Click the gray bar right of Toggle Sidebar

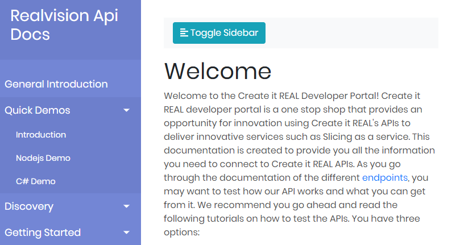tap(353, 33)
